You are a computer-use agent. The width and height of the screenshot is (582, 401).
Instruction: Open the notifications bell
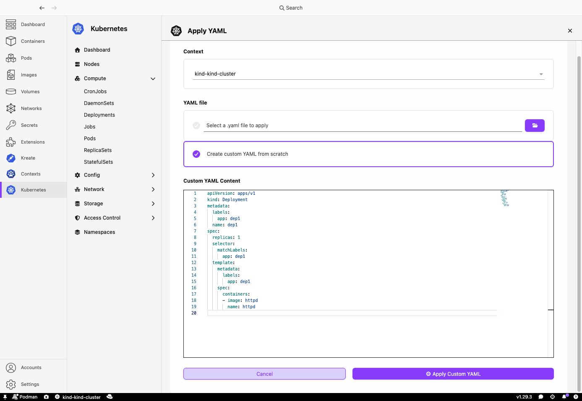point(565,397)
